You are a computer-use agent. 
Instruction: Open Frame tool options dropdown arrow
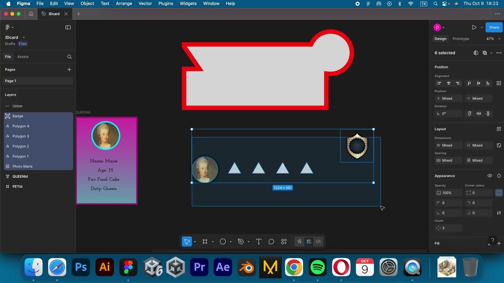tap(213, 242)
